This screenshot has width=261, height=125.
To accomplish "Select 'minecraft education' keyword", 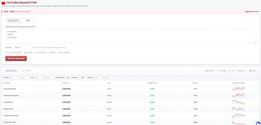I will pos(11,116).
